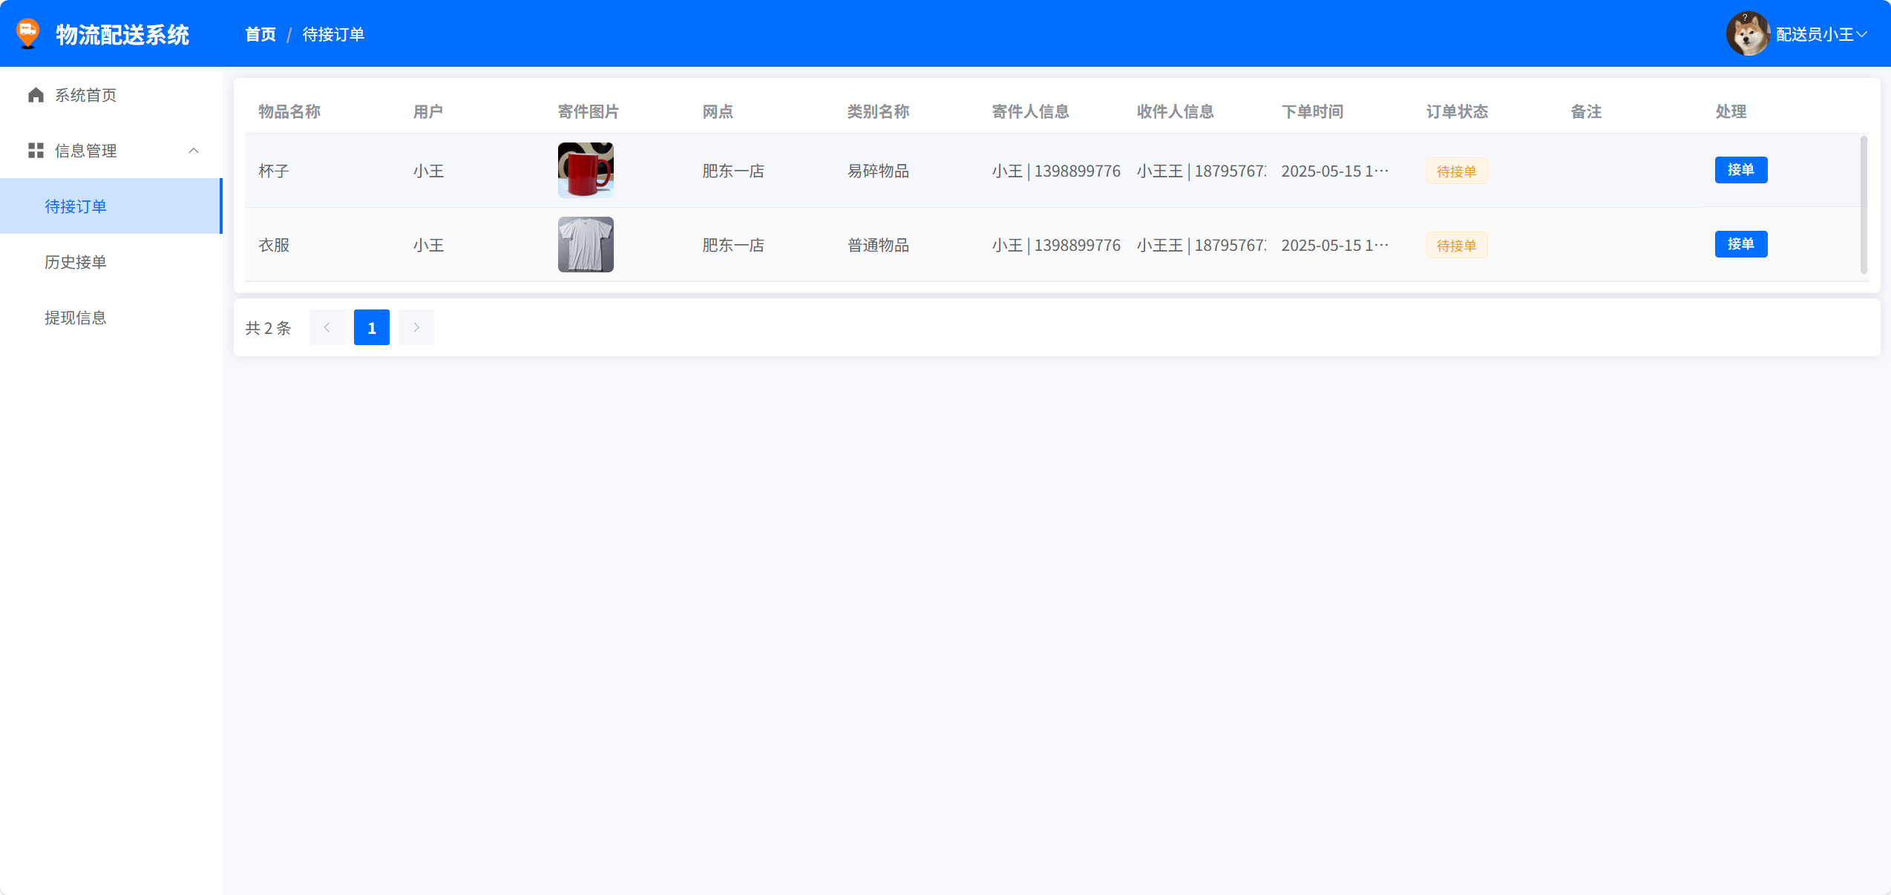Accept the 衣服 order with 接单
This screenshot has height=895, width=1891.
[x=1740, y=244]
